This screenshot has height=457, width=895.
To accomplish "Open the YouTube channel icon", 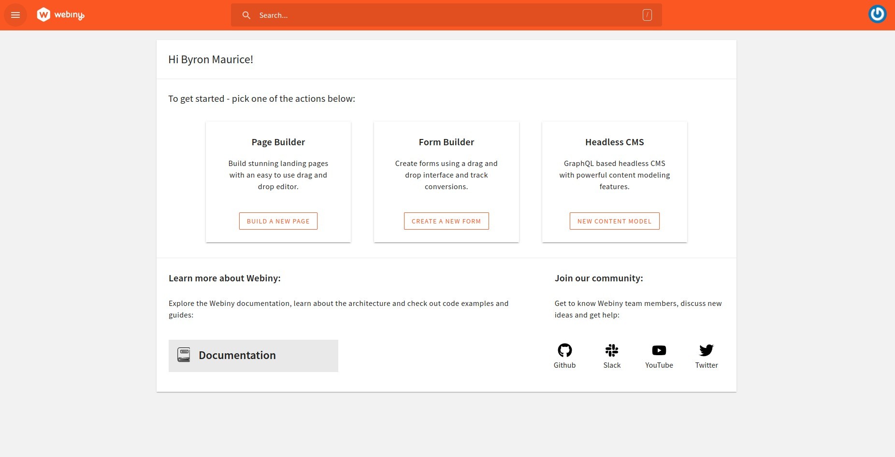I will [x=659, y=350].
